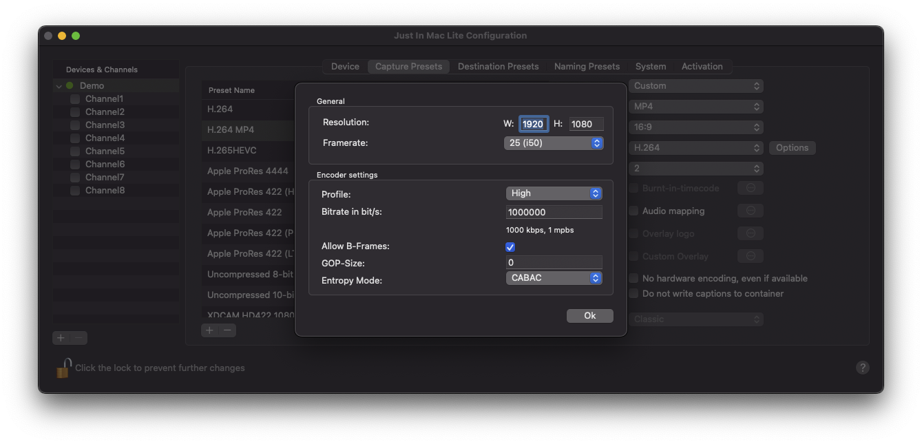Open the dropdown showing value 2
The image size is (922, 444).
pyautogui.click(x=695, y=169)
